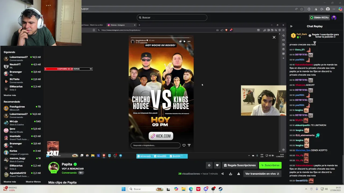The height and width of the screenshot is (193, 344).
Task: Open Windows Start menu
Action: [123, 189]
